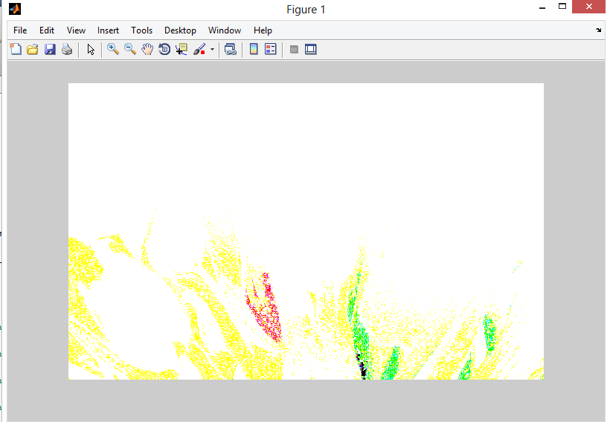Open the File menu
This screenshot has width=610, height=422.
20,30
